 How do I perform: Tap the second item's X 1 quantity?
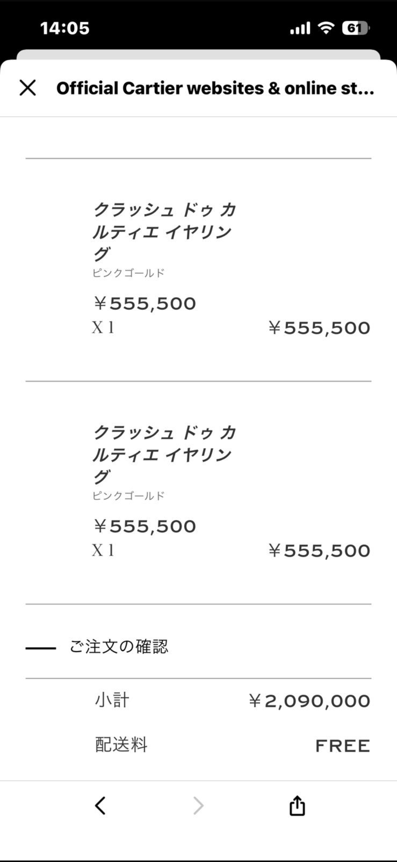[103, 550]
